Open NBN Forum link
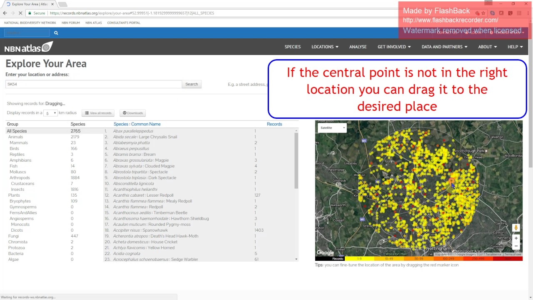This screenshot has width=533, height=300. point(71,23)
